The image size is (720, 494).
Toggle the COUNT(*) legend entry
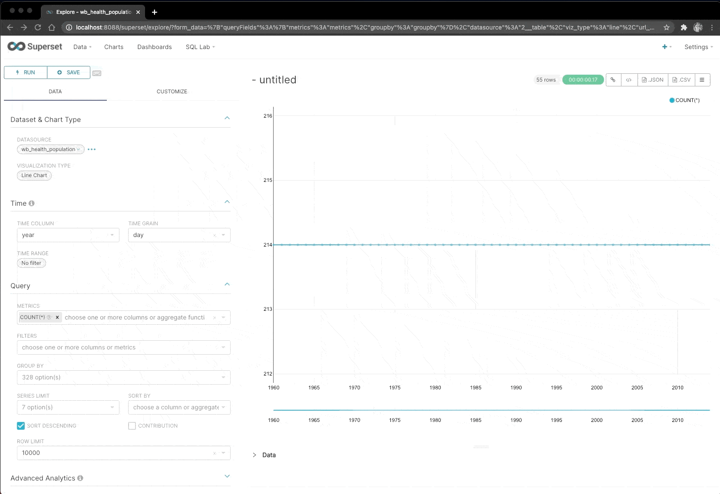tap(685, 100)
